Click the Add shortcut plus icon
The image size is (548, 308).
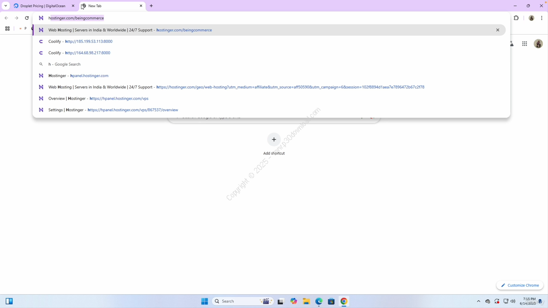pyautogui.click(x=274, y=139)
